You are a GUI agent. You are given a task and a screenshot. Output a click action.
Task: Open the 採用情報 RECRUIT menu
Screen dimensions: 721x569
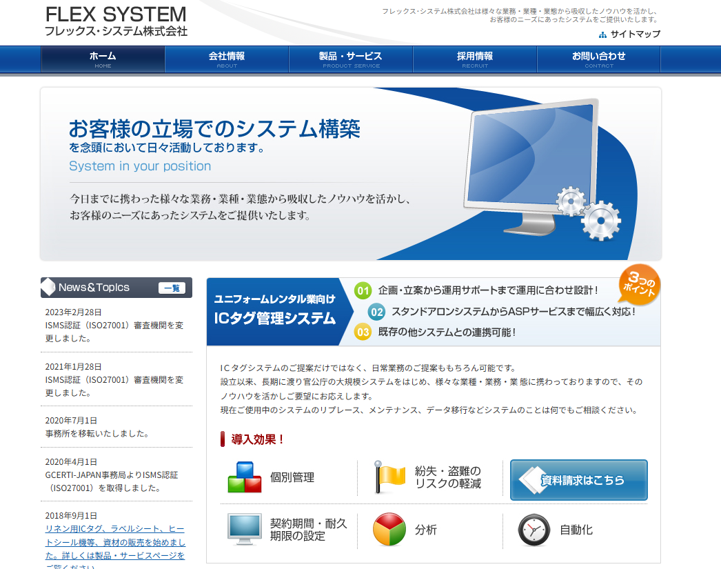475,59
